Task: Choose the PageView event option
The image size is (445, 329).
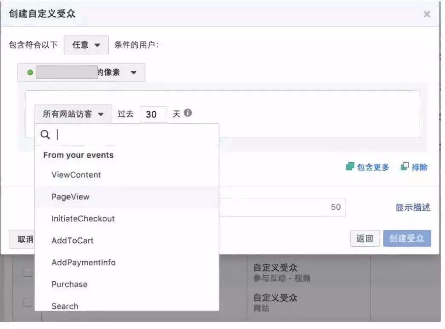Action: click(x=70, y=197)
